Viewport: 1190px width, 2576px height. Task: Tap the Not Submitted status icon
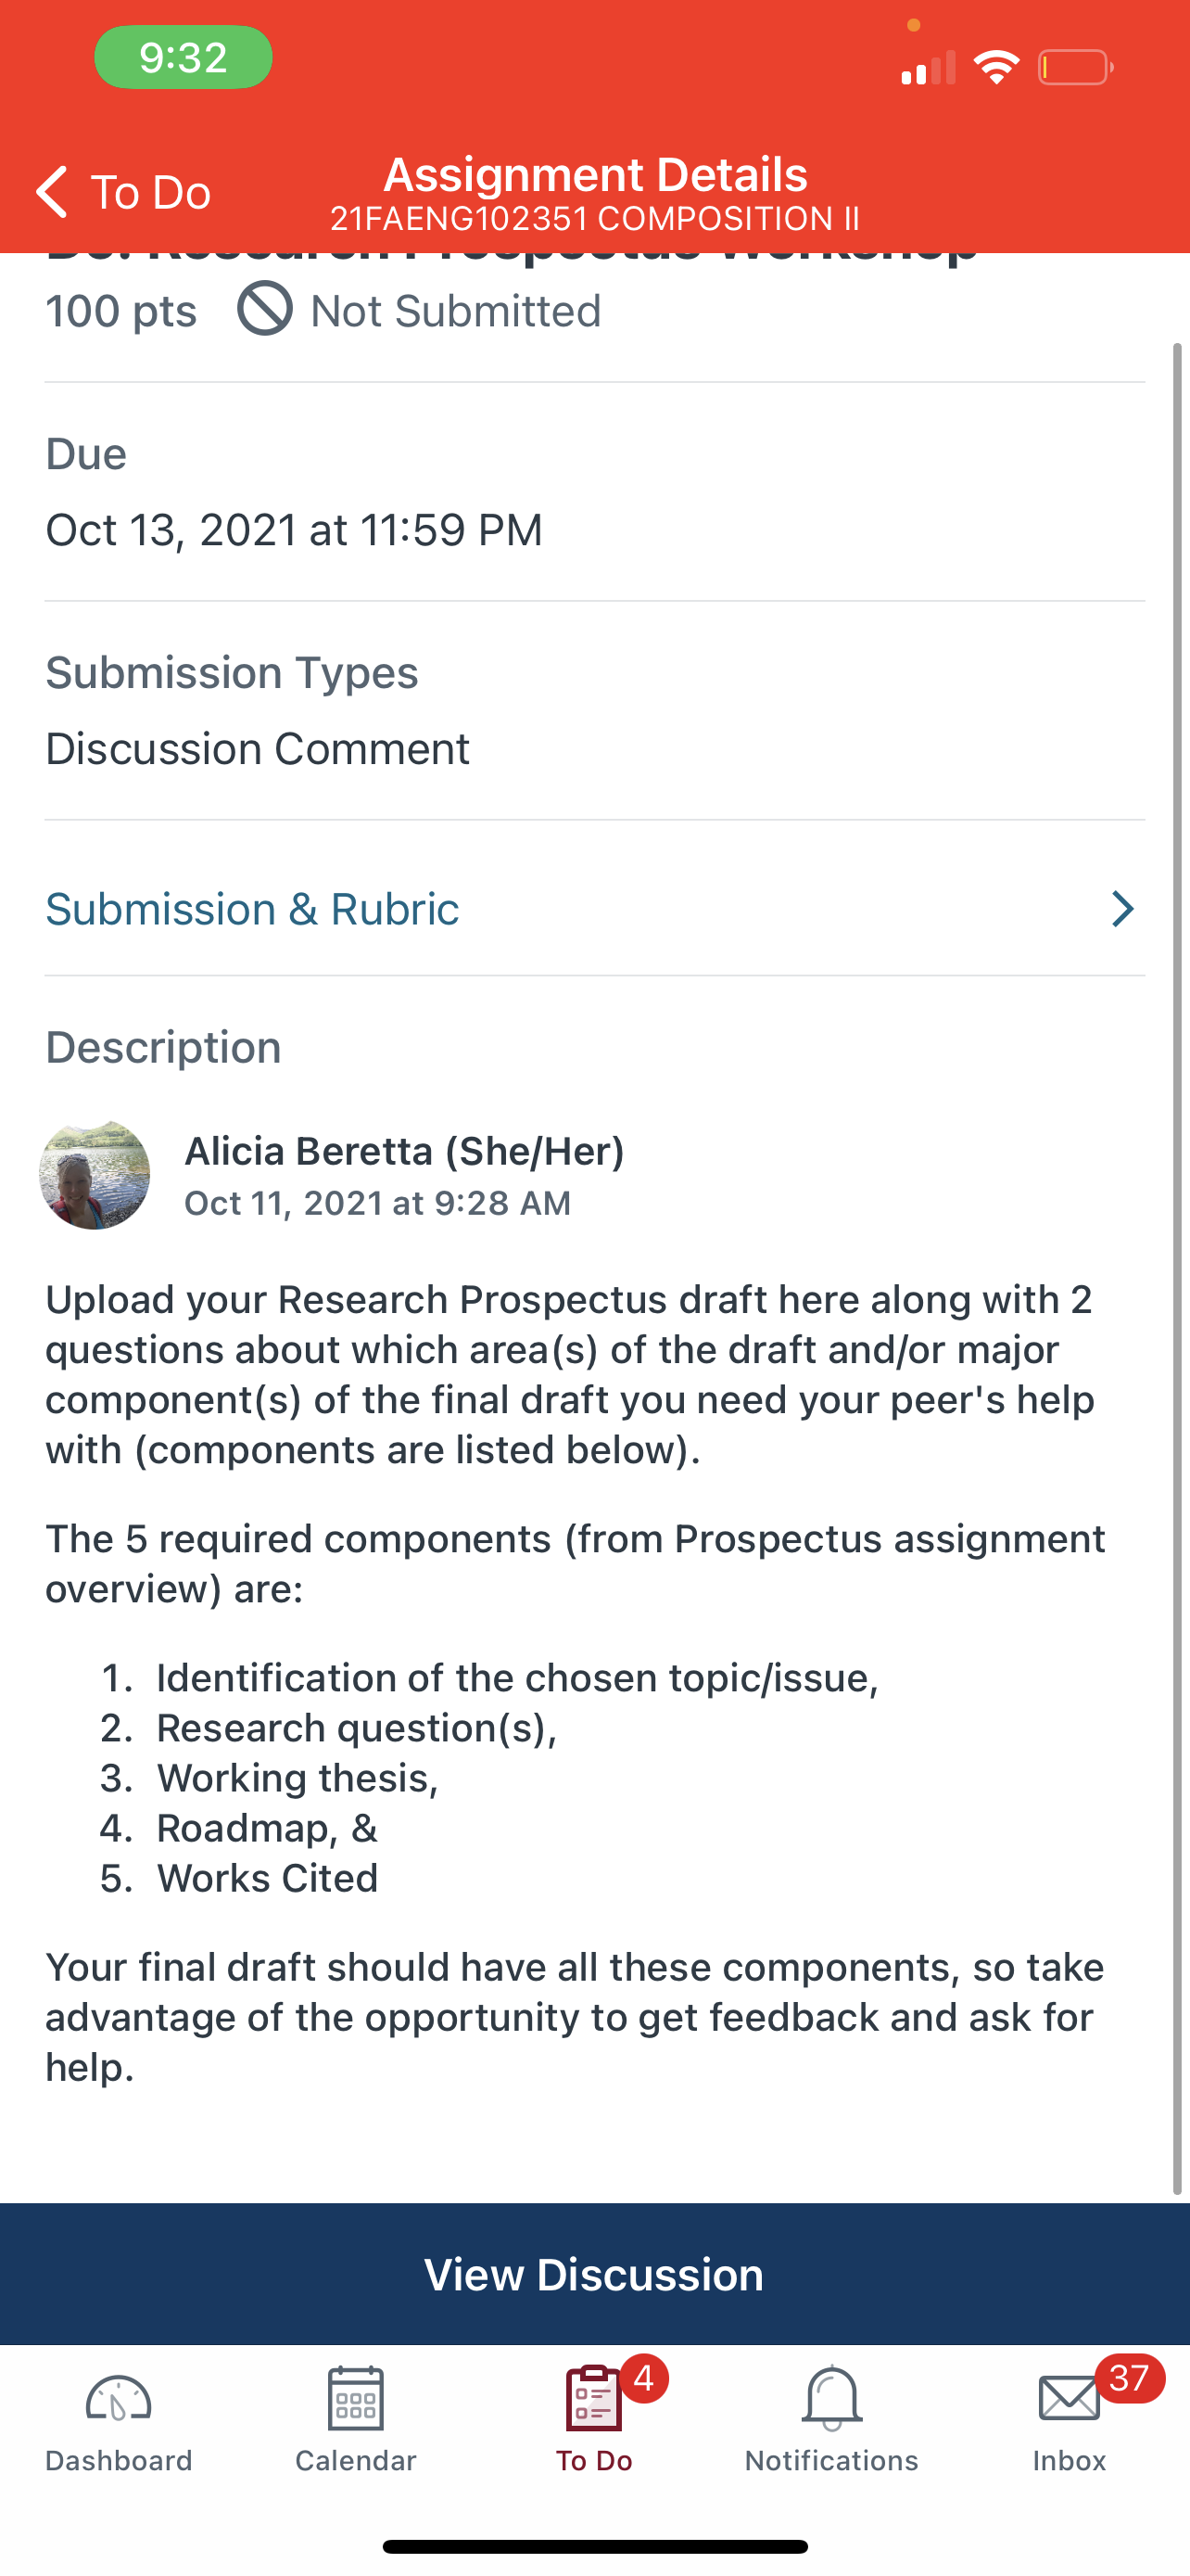(x=265, y=308)
